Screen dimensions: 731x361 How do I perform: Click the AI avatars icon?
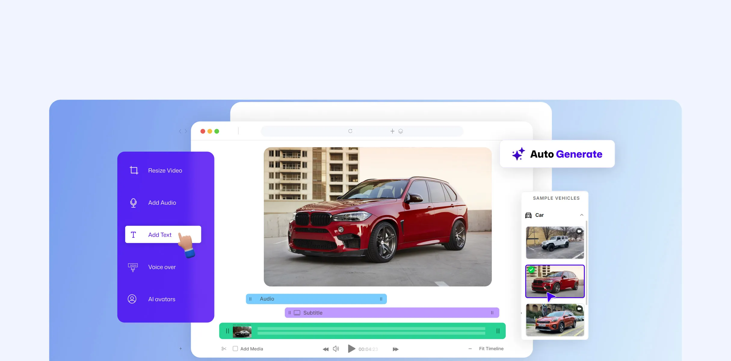click(132, 299)
